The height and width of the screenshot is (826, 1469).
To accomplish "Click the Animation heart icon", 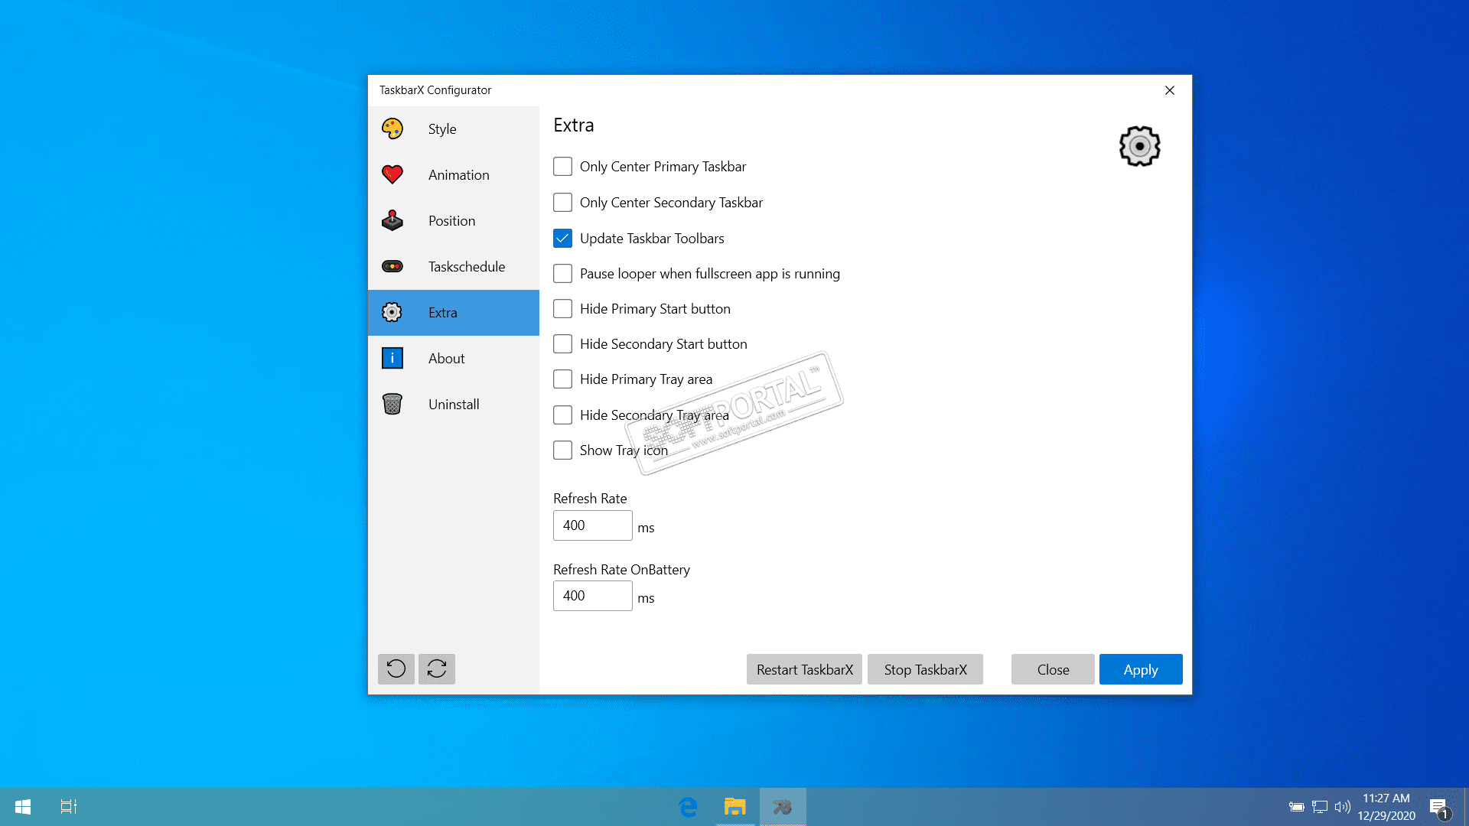I will point(392,174).
